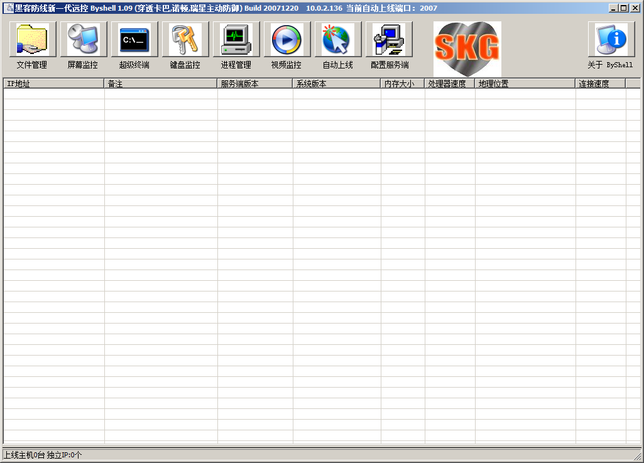
Task: Sort by 服务端版本 column header
Action: [x=255, y=84]
